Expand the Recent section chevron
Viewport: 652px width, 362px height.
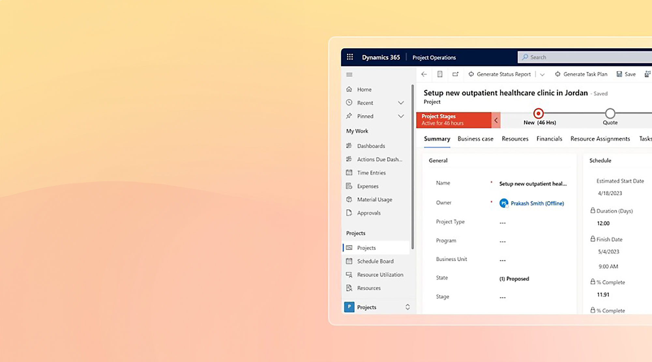(401, 103)
